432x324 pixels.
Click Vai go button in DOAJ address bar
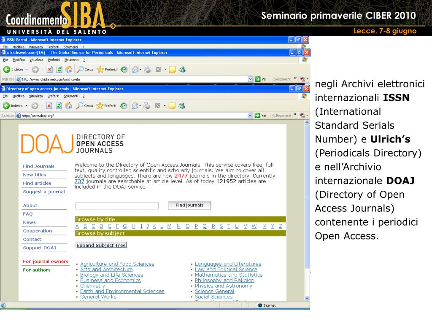pos(260,116)
